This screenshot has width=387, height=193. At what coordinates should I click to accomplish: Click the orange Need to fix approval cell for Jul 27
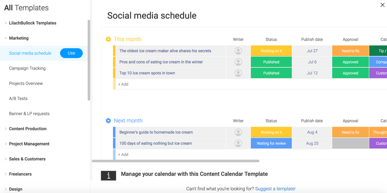click(350, 51)
